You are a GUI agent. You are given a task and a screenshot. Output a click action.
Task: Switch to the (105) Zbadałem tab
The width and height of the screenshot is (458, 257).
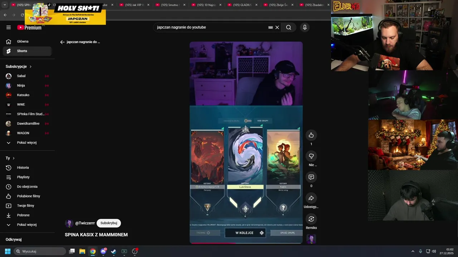coord(314,5)
